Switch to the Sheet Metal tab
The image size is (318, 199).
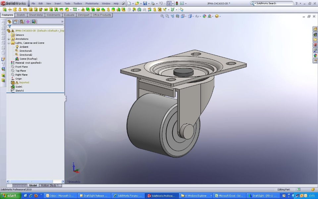click(36, 15)
